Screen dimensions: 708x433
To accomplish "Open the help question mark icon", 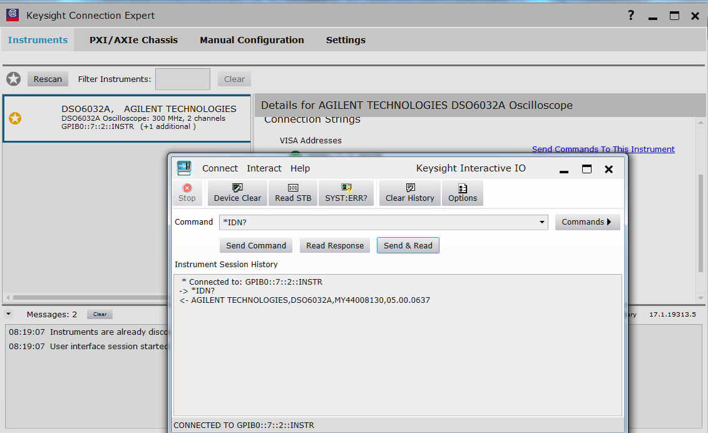I will click(x=631, y=16).
